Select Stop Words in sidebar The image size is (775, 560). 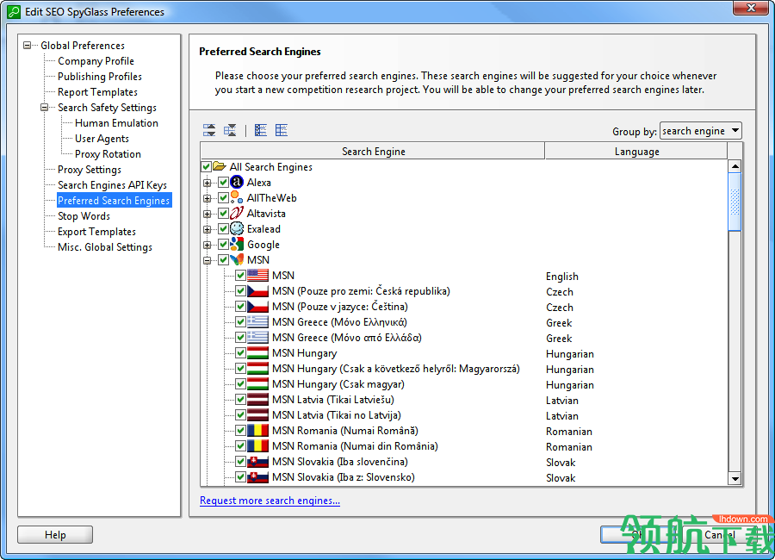click(x=84, y=215)
